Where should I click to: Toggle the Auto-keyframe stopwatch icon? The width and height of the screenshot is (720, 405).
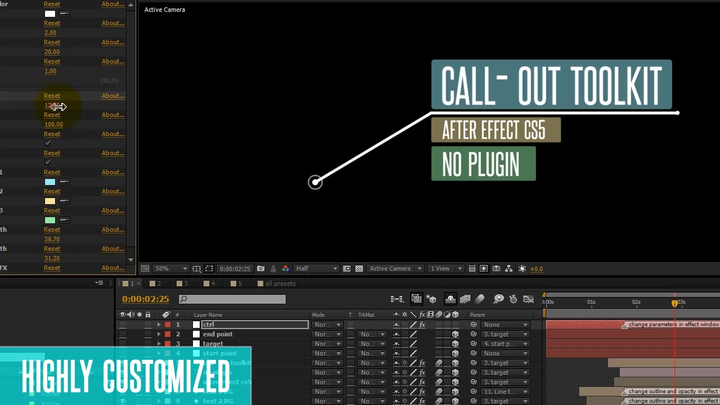(x=513, y=299)
